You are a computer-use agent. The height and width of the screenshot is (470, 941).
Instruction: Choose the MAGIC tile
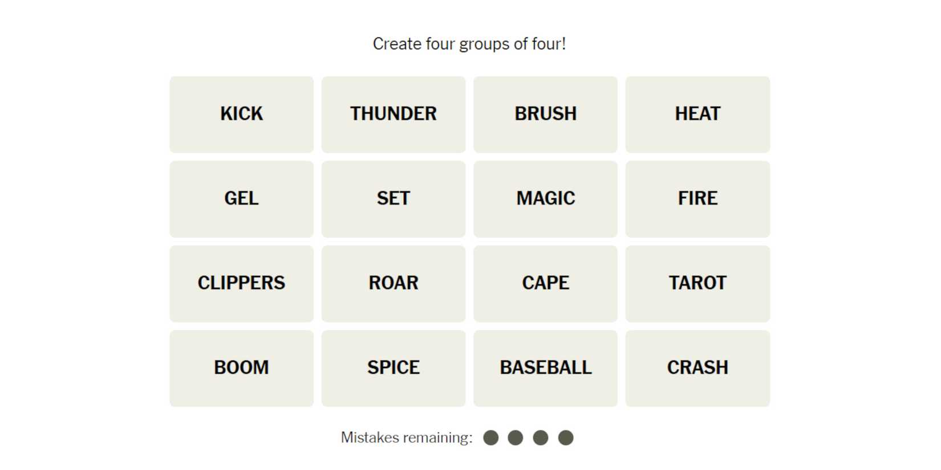545,199
